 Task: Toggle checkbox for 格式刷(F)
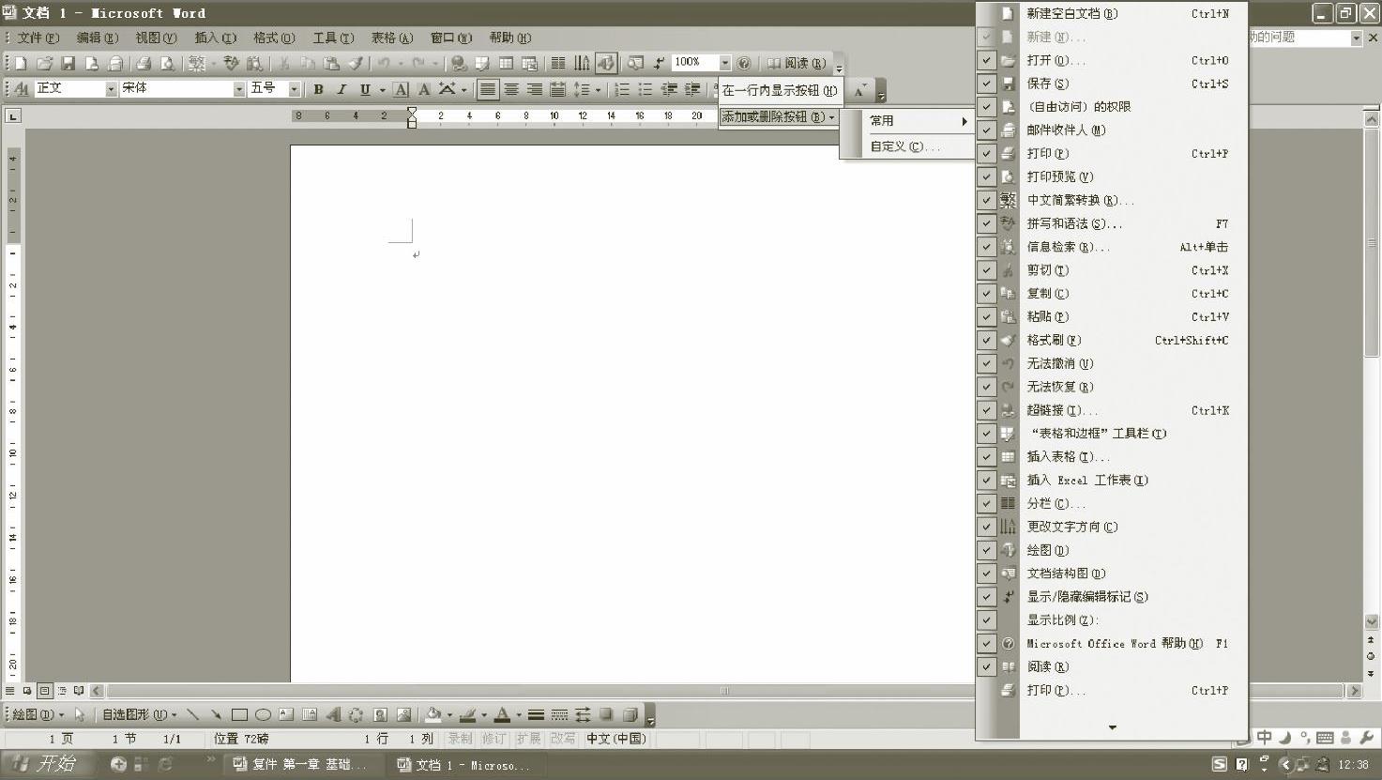point(986,340)
